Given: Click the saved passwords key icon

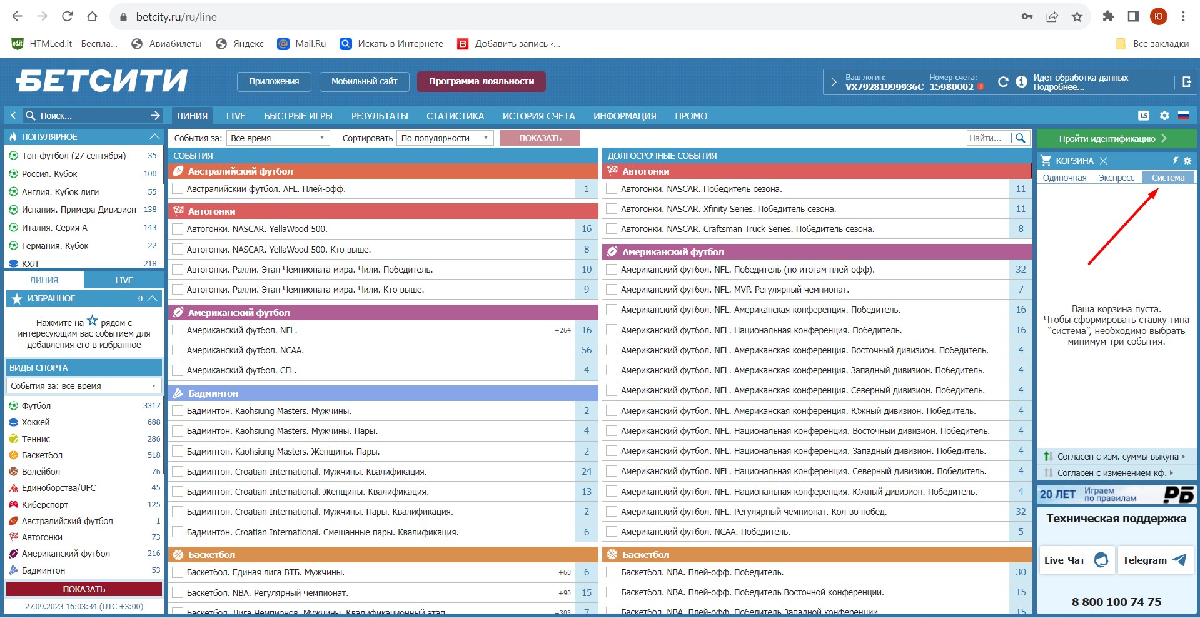Looking at the screenshot, I should (x=1027, y=17).
